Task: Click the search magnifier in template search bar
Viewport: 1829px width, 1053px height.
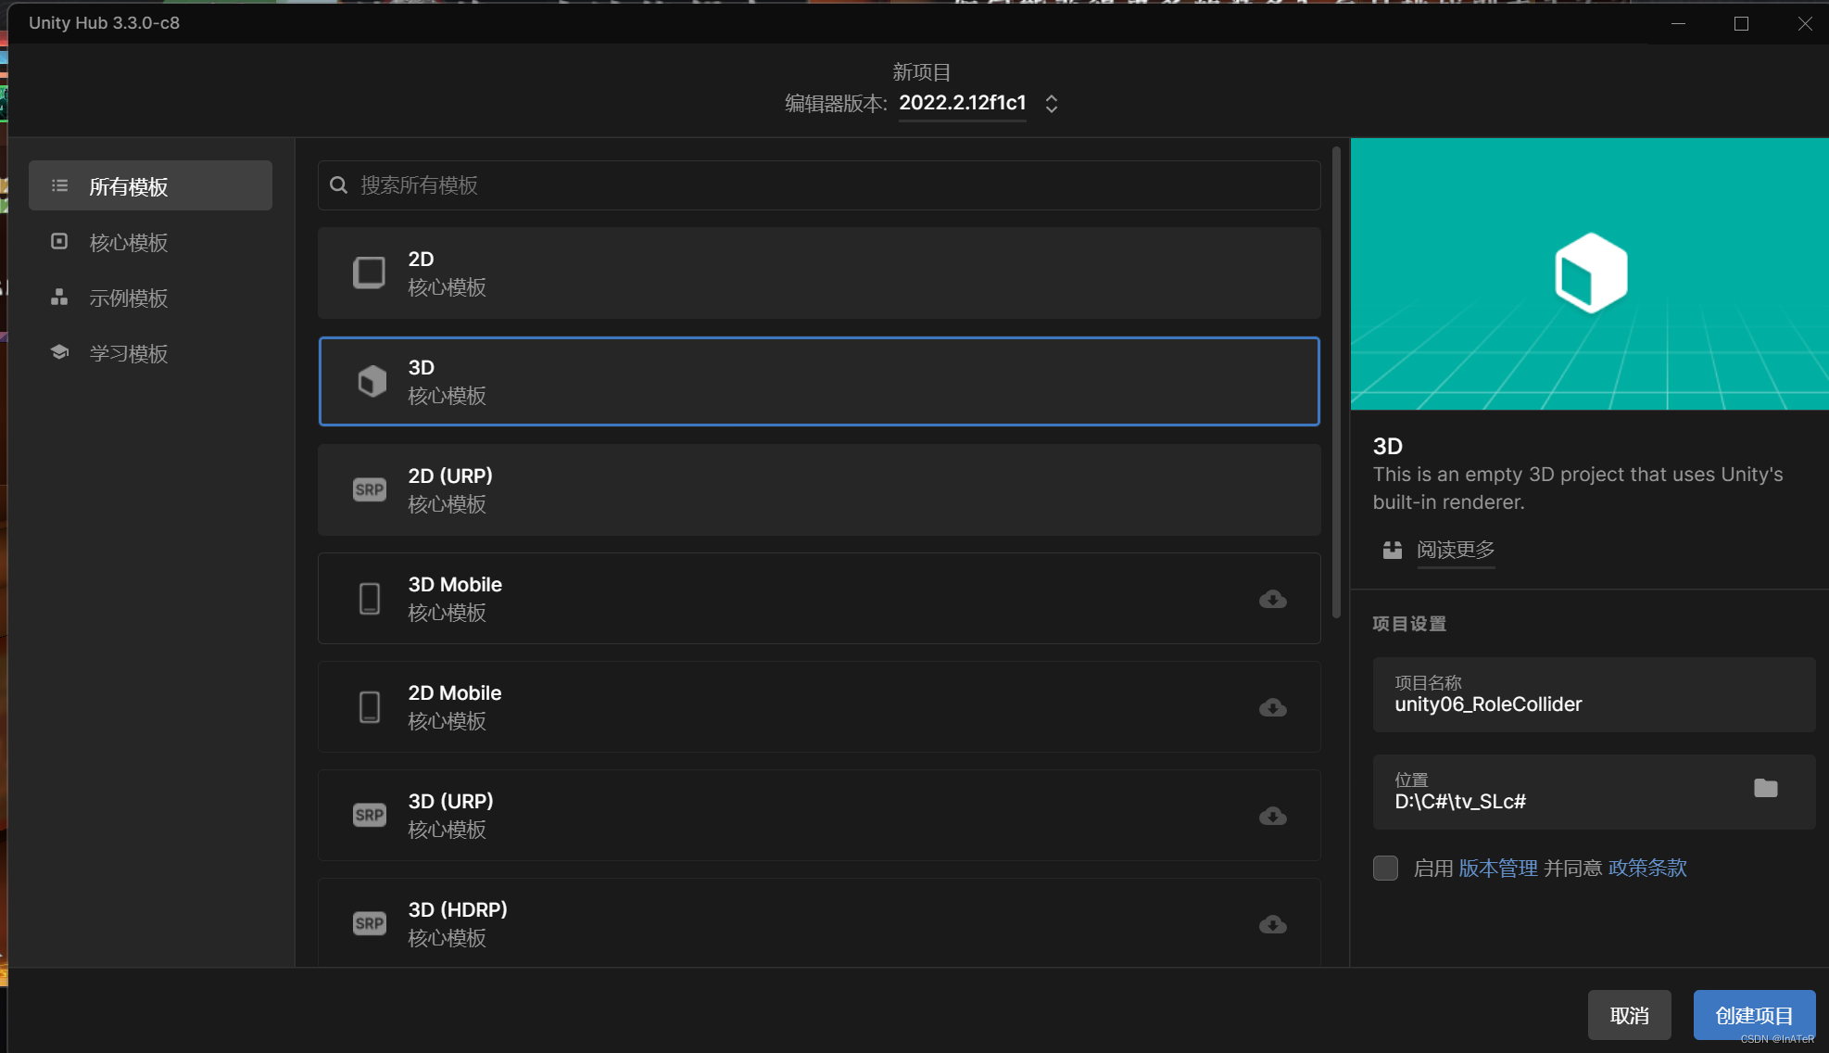Action: 338,185
